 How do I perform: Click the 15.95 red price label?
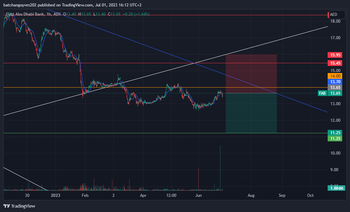click(x=335, y=55)
